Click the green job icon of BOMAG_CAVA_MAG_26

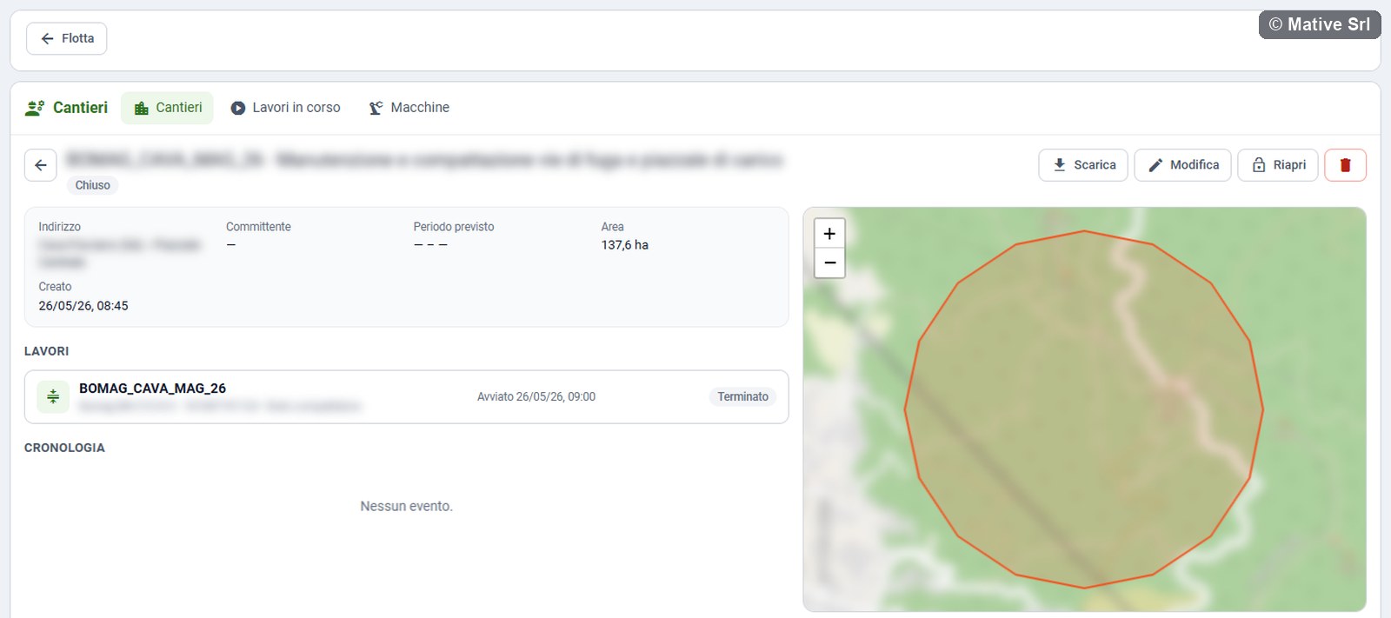tap(53, 396)
